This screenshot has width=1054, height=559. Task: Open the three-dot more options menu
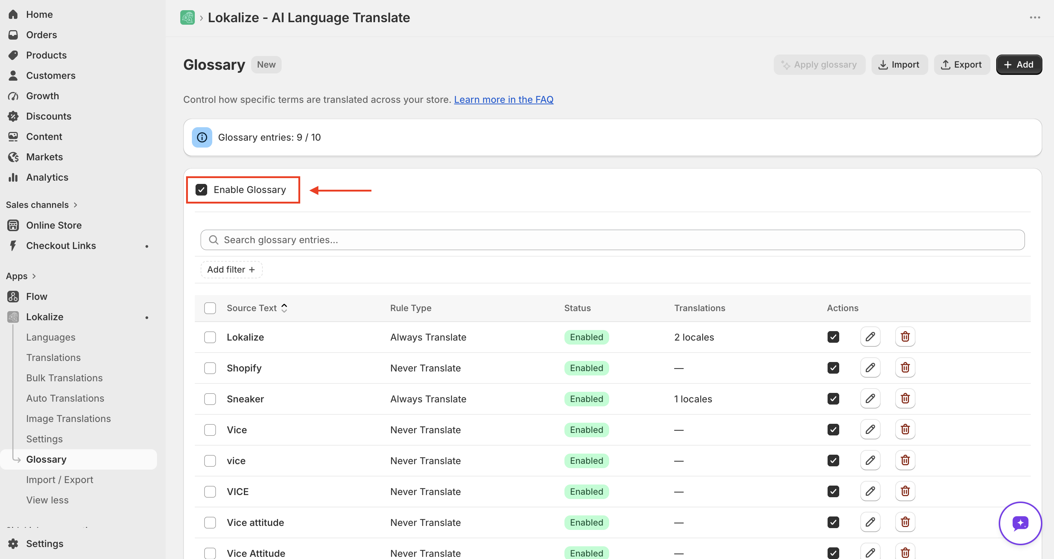(1035, 17)
